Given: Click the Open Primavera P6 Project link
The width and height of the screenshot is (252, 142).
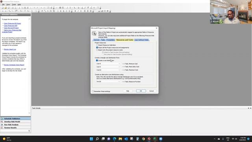Looking at the screenshot, I should (x=12, y=24).
